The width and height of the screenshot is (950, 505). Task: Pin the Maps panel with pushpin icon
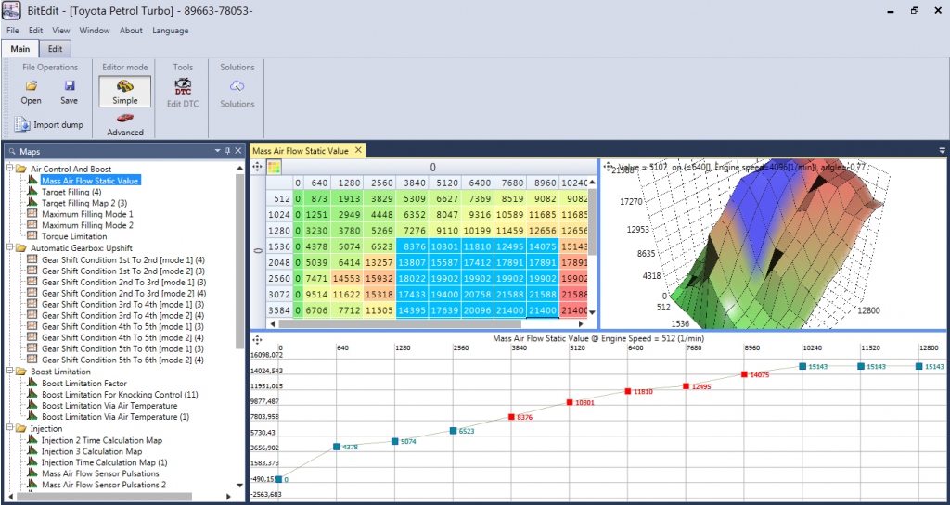click(228, 151)
